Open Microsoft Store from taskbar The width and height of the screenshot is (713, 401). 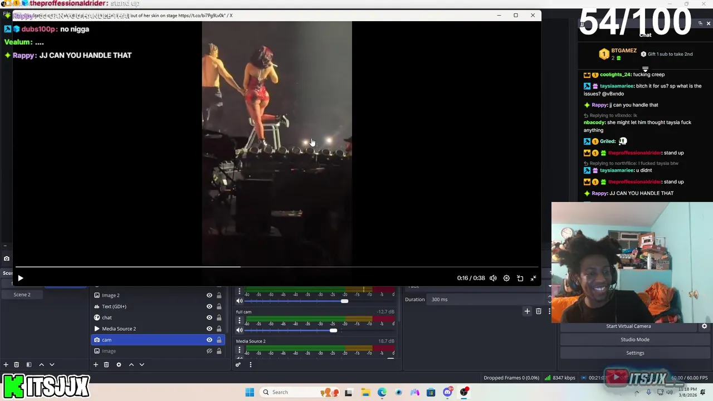point(431,392)
